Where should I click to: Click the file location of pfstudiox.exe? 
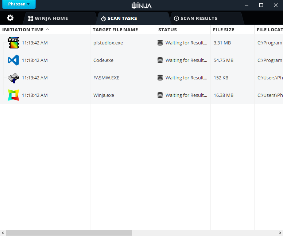(x=270, y=43)
